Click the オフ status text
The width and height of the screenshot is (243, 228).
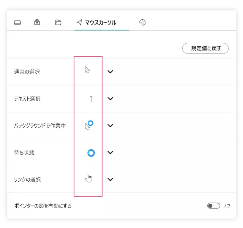pyautogui.click(x=227, y=206)
